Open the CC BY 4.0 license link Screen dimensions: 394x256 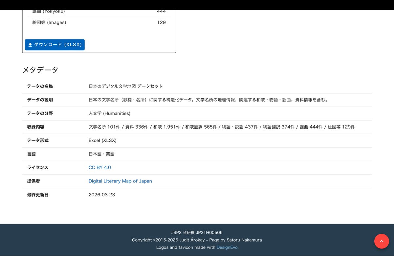tap(99, 167)
